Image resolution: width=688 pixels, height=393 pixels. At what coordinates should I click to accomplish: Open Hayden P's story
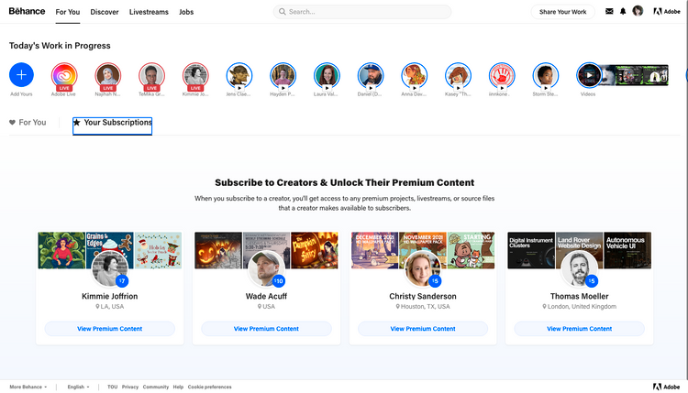coord(283,75)
